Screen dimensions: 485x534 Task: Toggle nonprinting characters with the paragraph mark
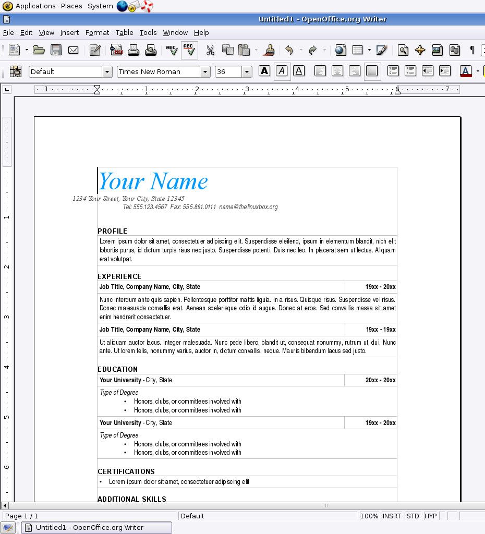472,51
